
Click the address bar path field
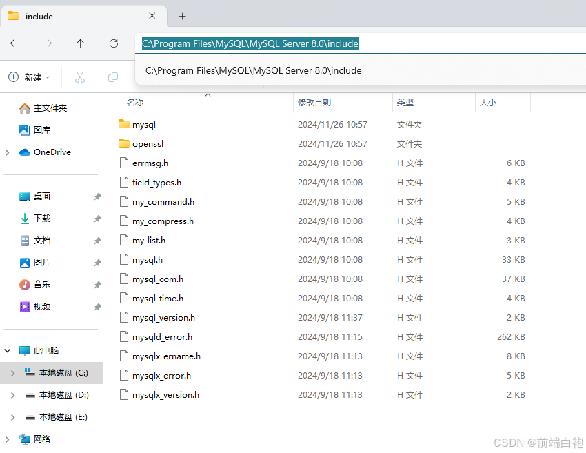[361, 43]
